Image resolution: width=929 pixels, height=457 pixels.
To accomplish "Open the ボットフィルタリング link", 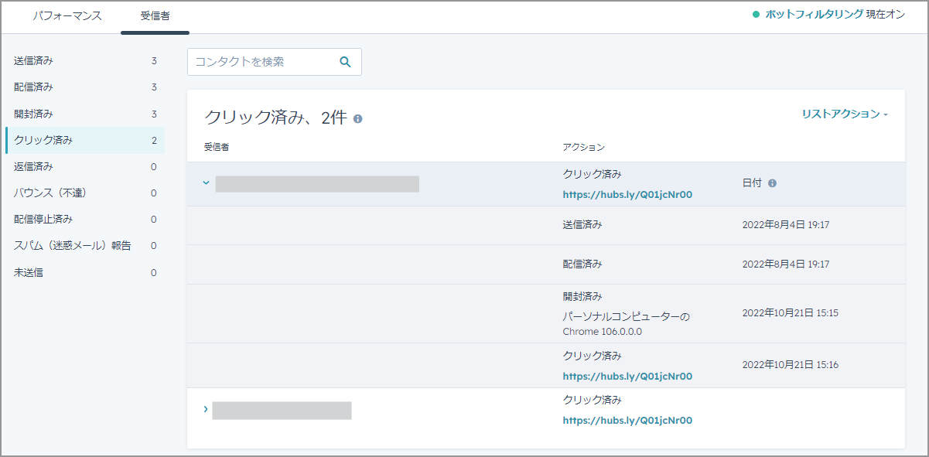I will pos(813,15).
